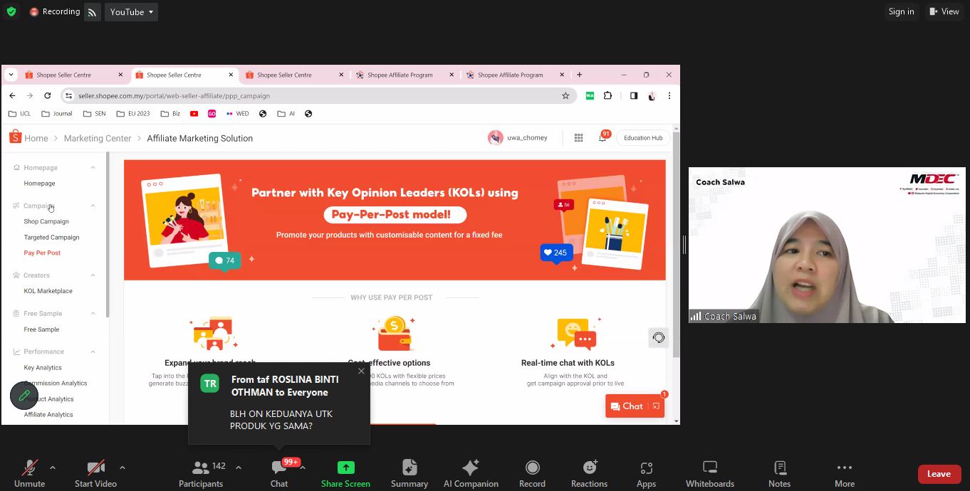The image size is (970, 491).
Task: Collapse the Creators sidebar section
Action: (93, 275)
